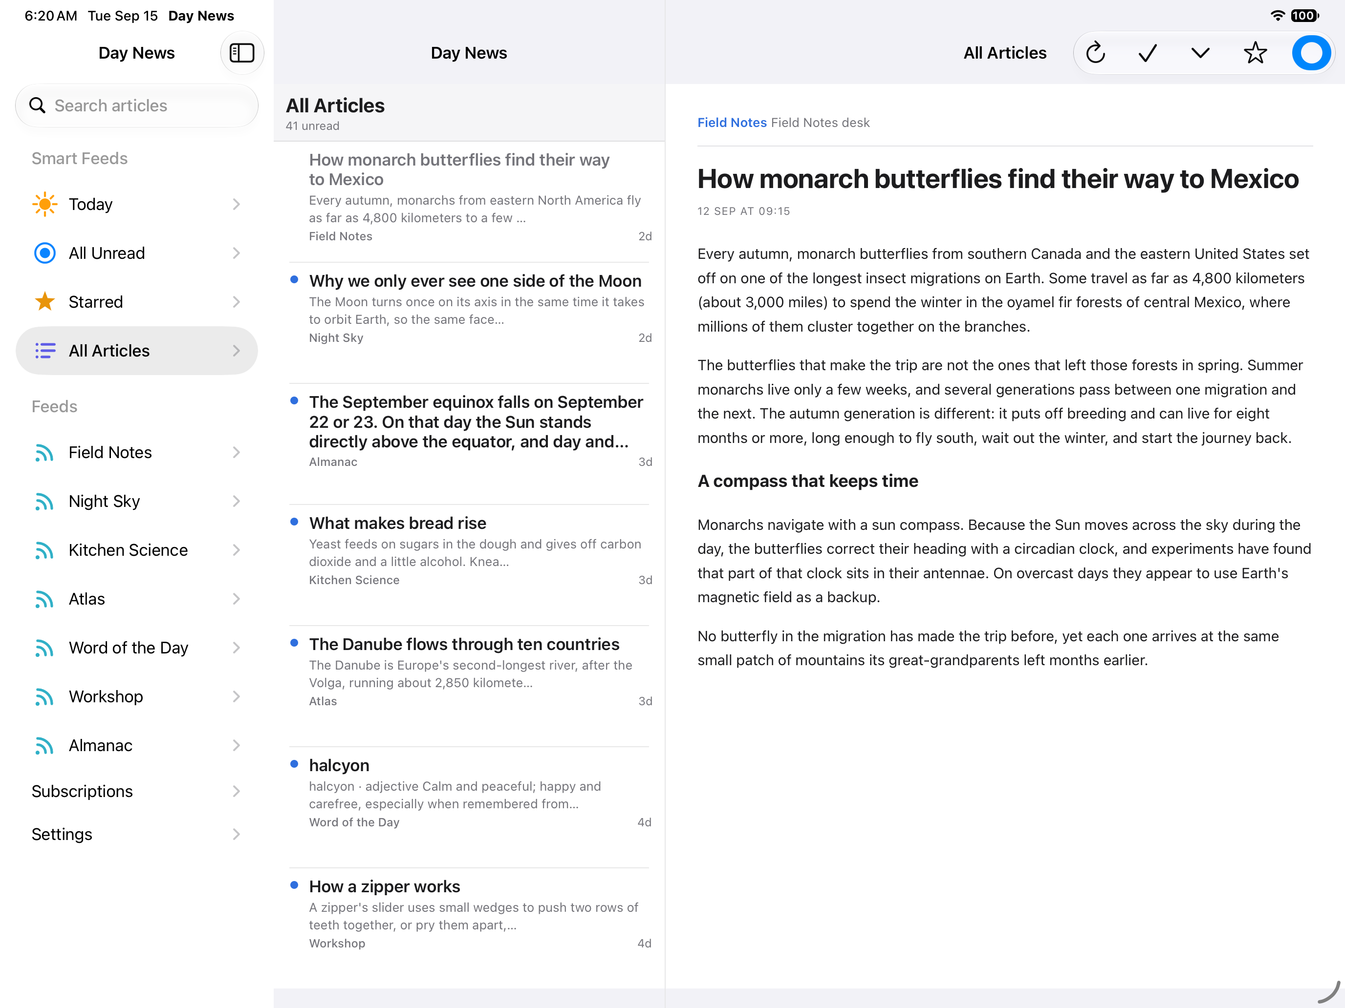The image size is (1345, 1008).
Task: Star the current article
Action: [x=1255, y=53]
